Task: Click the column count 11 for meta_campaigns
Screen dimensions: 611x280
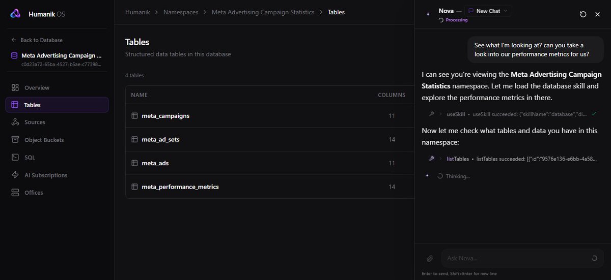Action: (392, 116)
